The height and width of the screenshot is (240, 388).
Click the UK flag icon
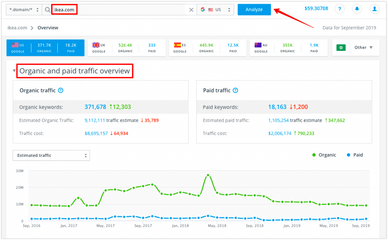pos(96,45)
